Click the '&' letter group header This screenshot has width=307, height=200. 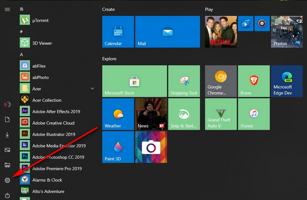pos(22,9)
